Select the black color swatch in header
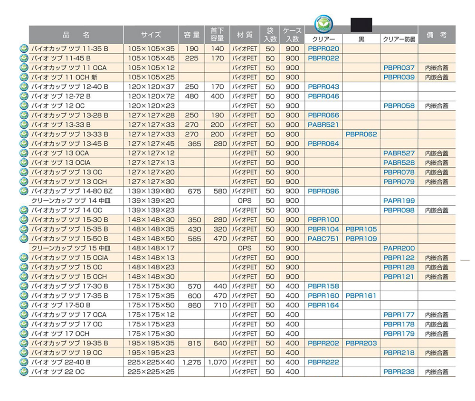This screenshot has width=475, height=401. [361, 24]
